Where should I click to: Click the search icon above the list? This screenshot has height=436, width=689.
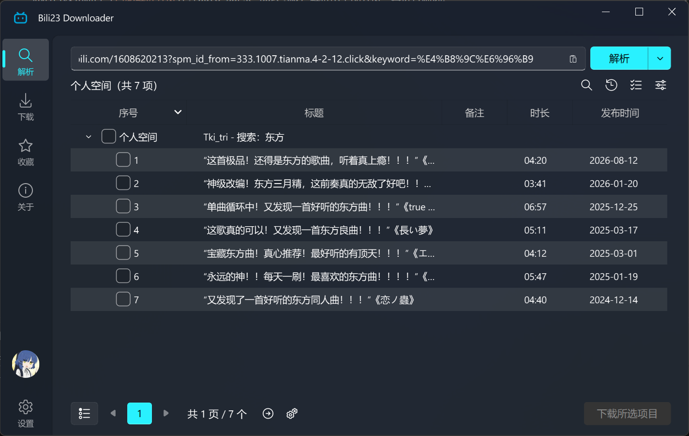click(x=586, y=85)
